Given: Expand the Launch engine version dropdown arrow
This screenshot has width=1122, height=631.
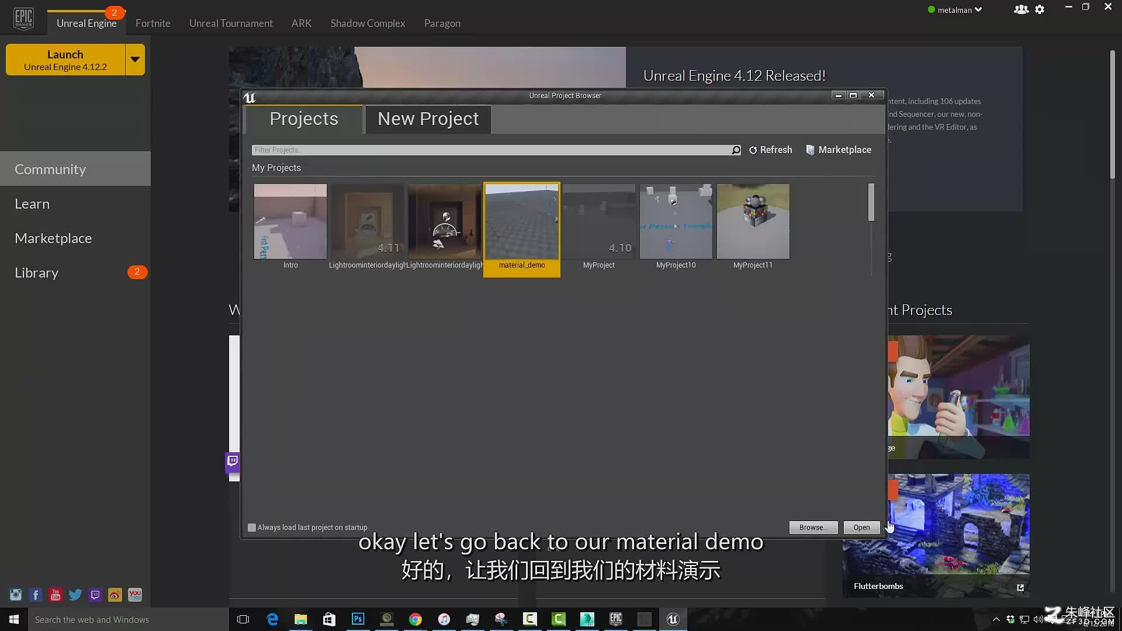Looking at the screenshot, I should click(x=135, y=60).
